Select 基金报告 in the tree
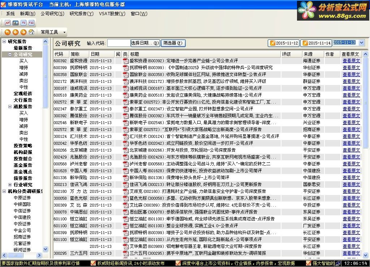The image size is (370, 267). coord(23,165)
